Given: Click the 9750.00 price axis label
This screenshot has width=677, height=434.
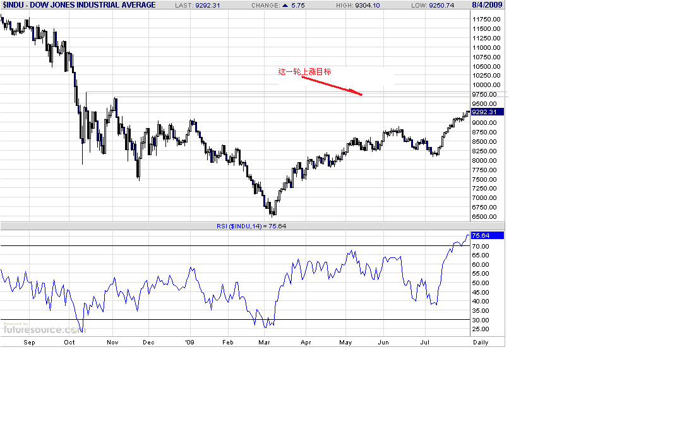Looking at the screenshot, I should click(484, 95).
